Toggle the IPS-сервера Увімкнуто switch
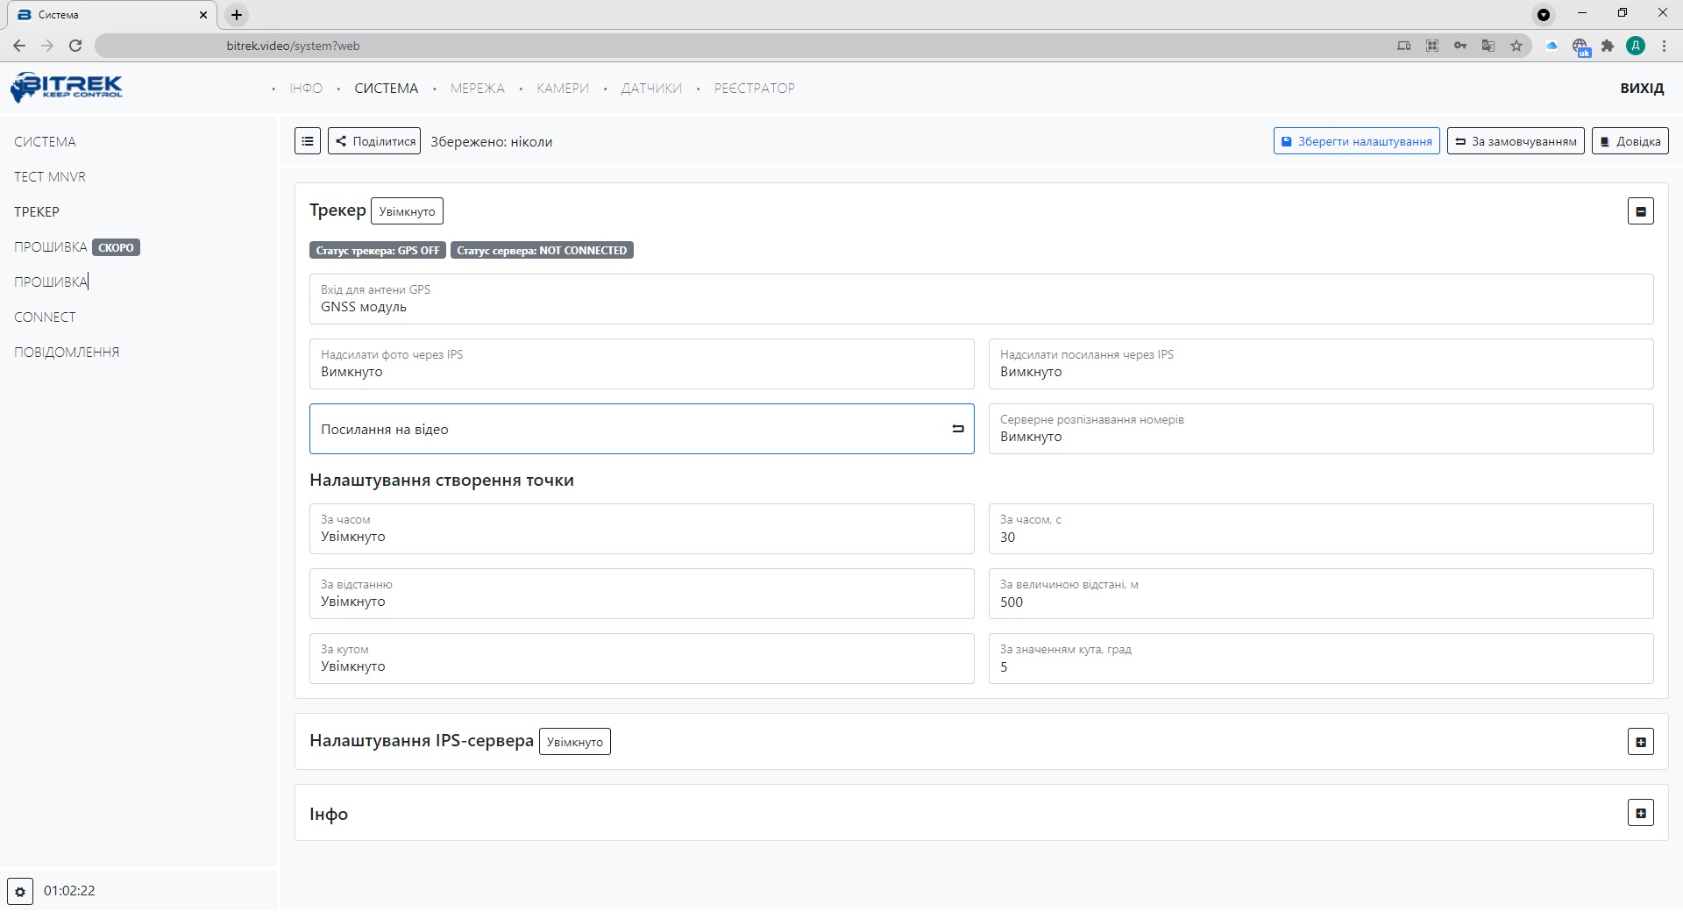1683x912 pixels. [x=574, y=742]
